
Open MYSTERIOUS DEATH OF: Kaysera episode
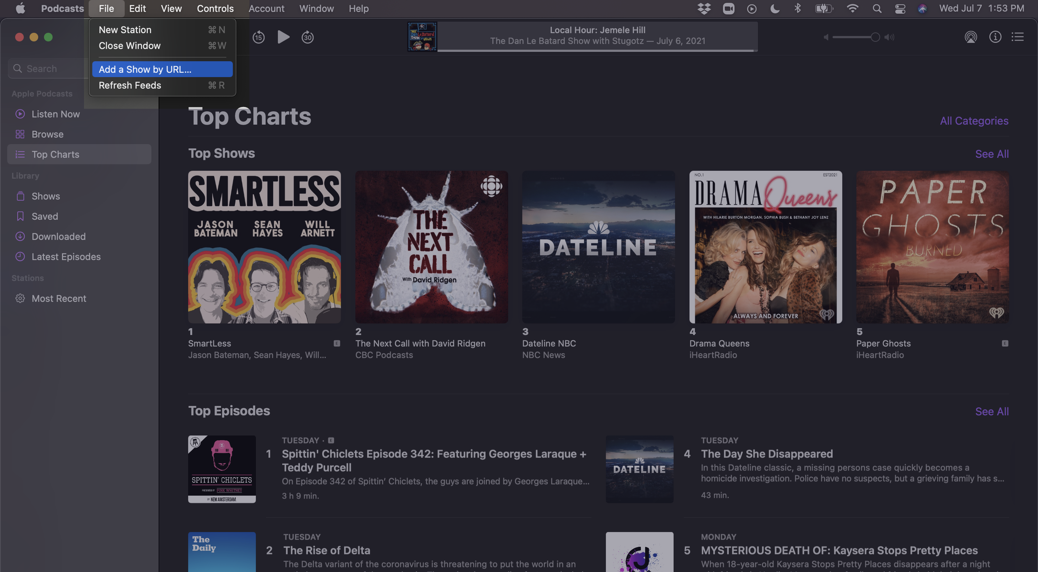[839, 550]
